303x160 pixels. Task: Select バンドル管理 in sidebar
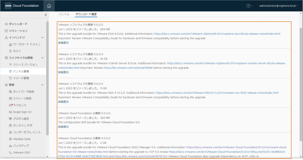click(x=21, y=71)
